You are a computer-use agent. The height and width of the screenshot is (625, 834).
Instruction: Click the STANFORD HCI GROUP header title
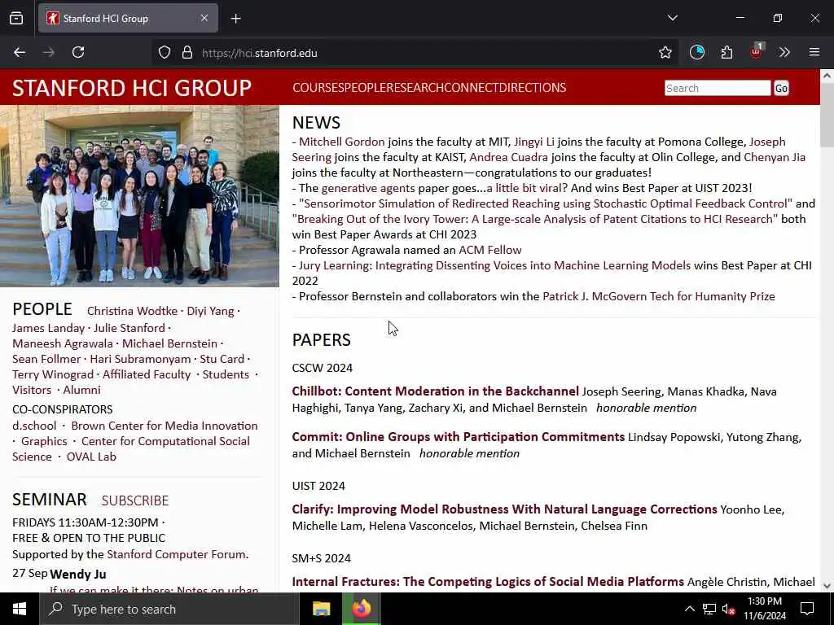pyautogui.click(x=132, y=88)
